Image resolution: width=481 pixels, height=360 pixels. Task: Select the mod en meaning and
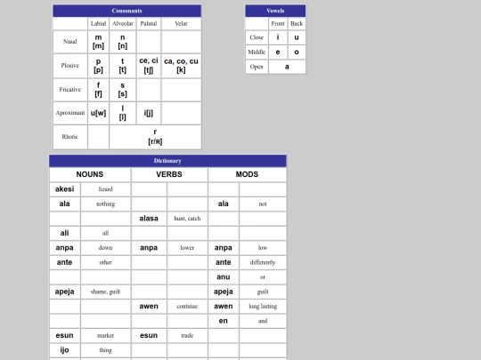224,321
